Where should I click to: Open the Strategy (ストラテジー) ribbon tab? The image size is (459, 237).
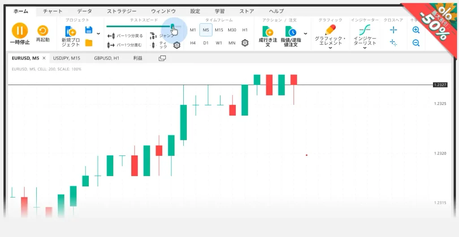[121, 11]
